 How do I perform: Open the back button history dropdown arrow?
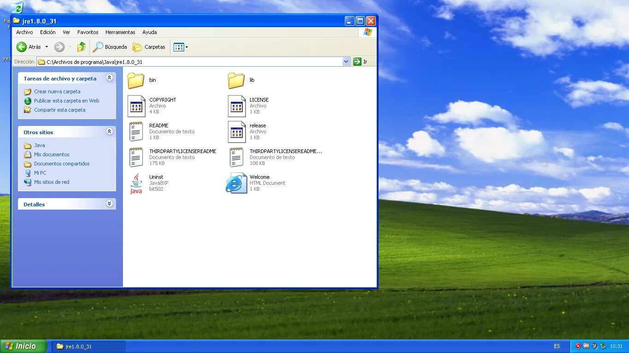[x=47, y=47]
